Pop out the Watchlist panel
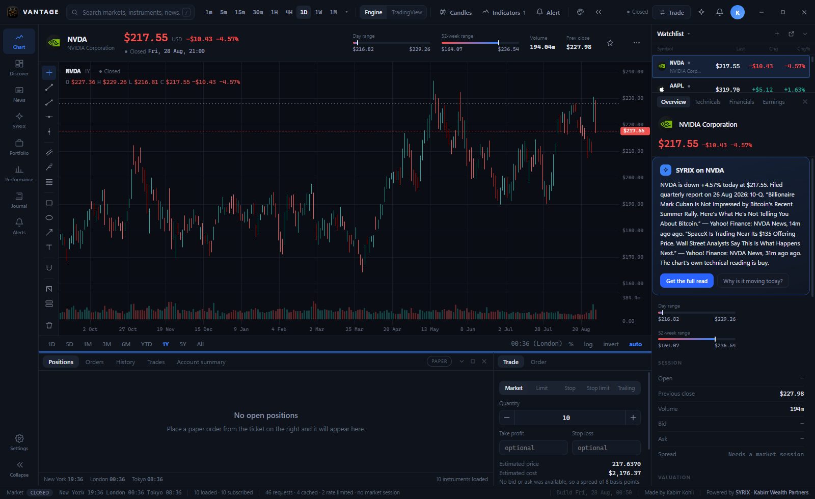The height and width of the screenshot is (499, 815). pyautogui.click(x=791, y=34)
